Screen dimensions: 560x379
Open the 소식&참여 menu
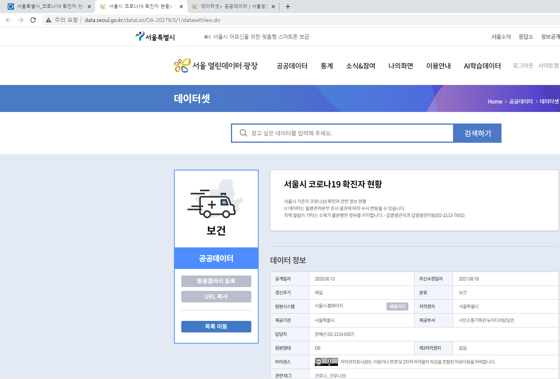coord(361,66)
